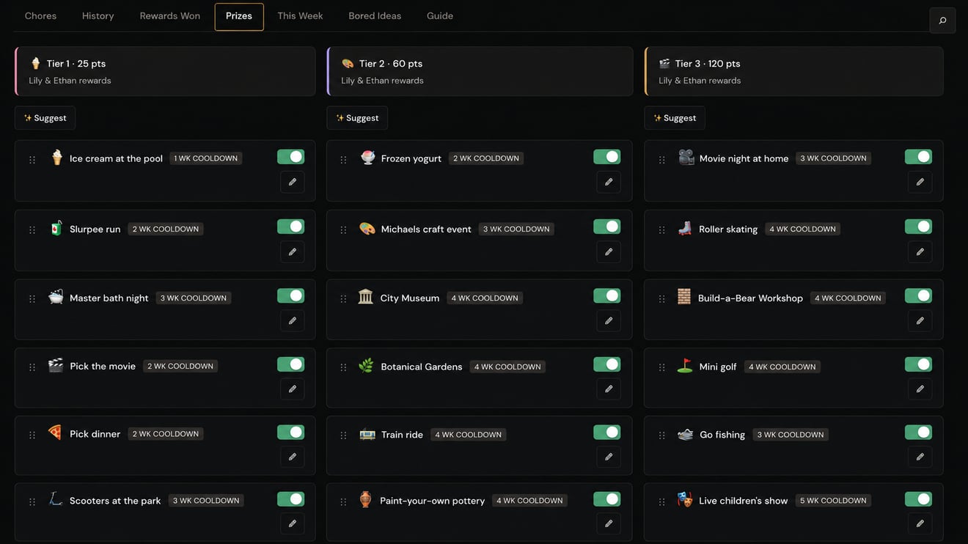Toggle the Michaels craft event switch
The image size is (968, 544).
(606, 227)
